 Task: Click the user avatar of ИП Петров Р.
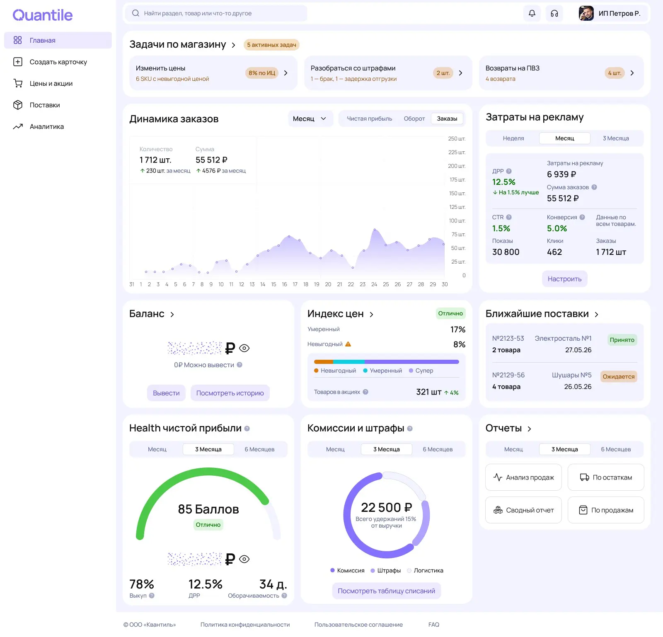click(x=586, y=13)
